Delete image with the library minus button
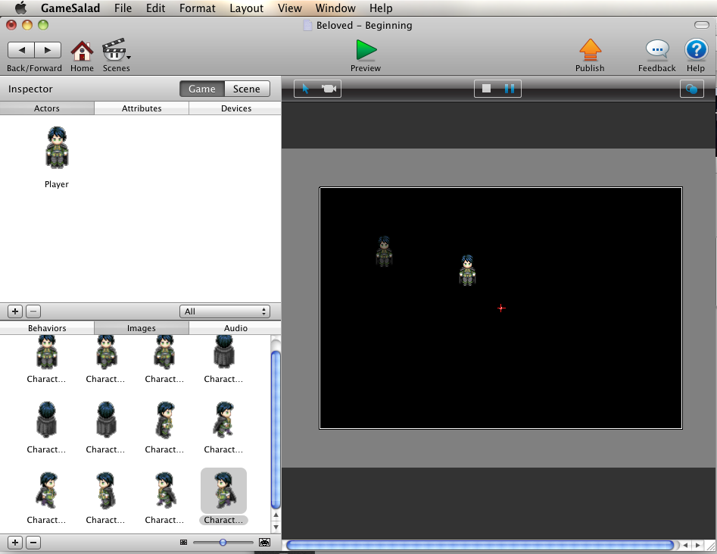The height and width of the screenshot is (554, 717). click(x=33, y=543)
